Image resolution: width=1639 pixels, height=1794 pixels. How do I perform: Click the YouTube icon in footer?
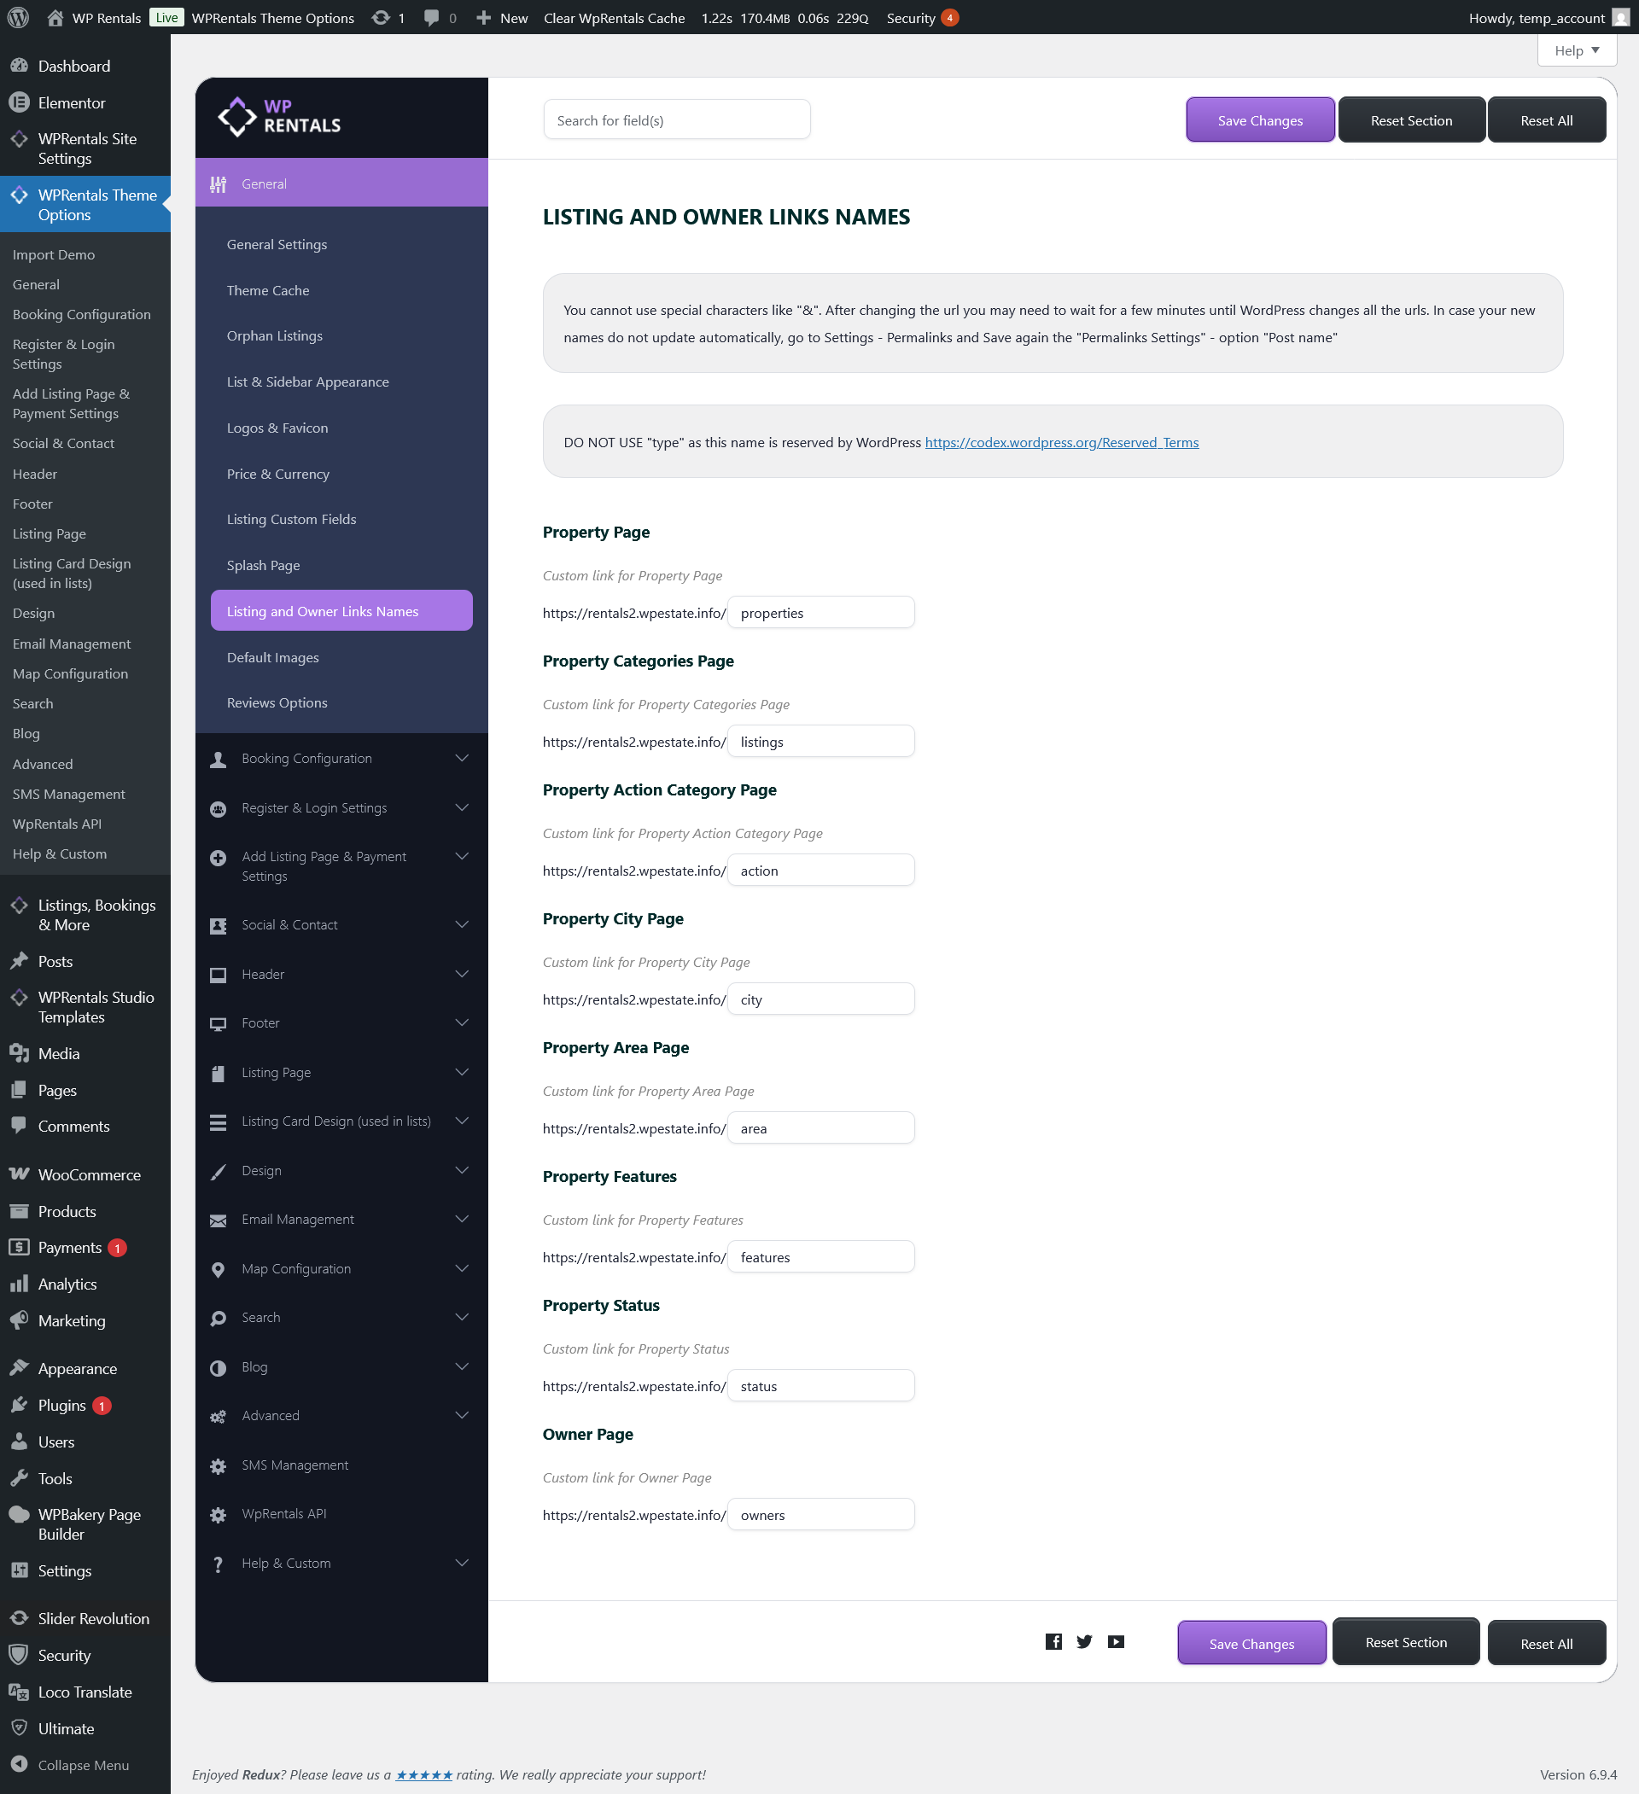pyautogui.click(x=1116, y=1642)
